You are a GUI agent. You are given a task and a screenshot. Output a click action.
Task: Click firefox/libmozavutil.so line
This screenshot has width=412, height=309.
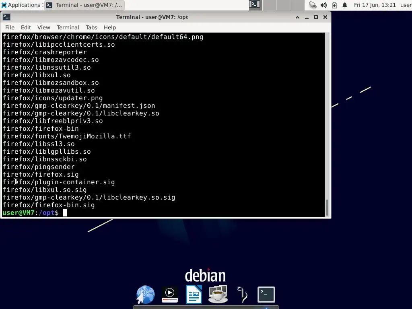(49, 91)
